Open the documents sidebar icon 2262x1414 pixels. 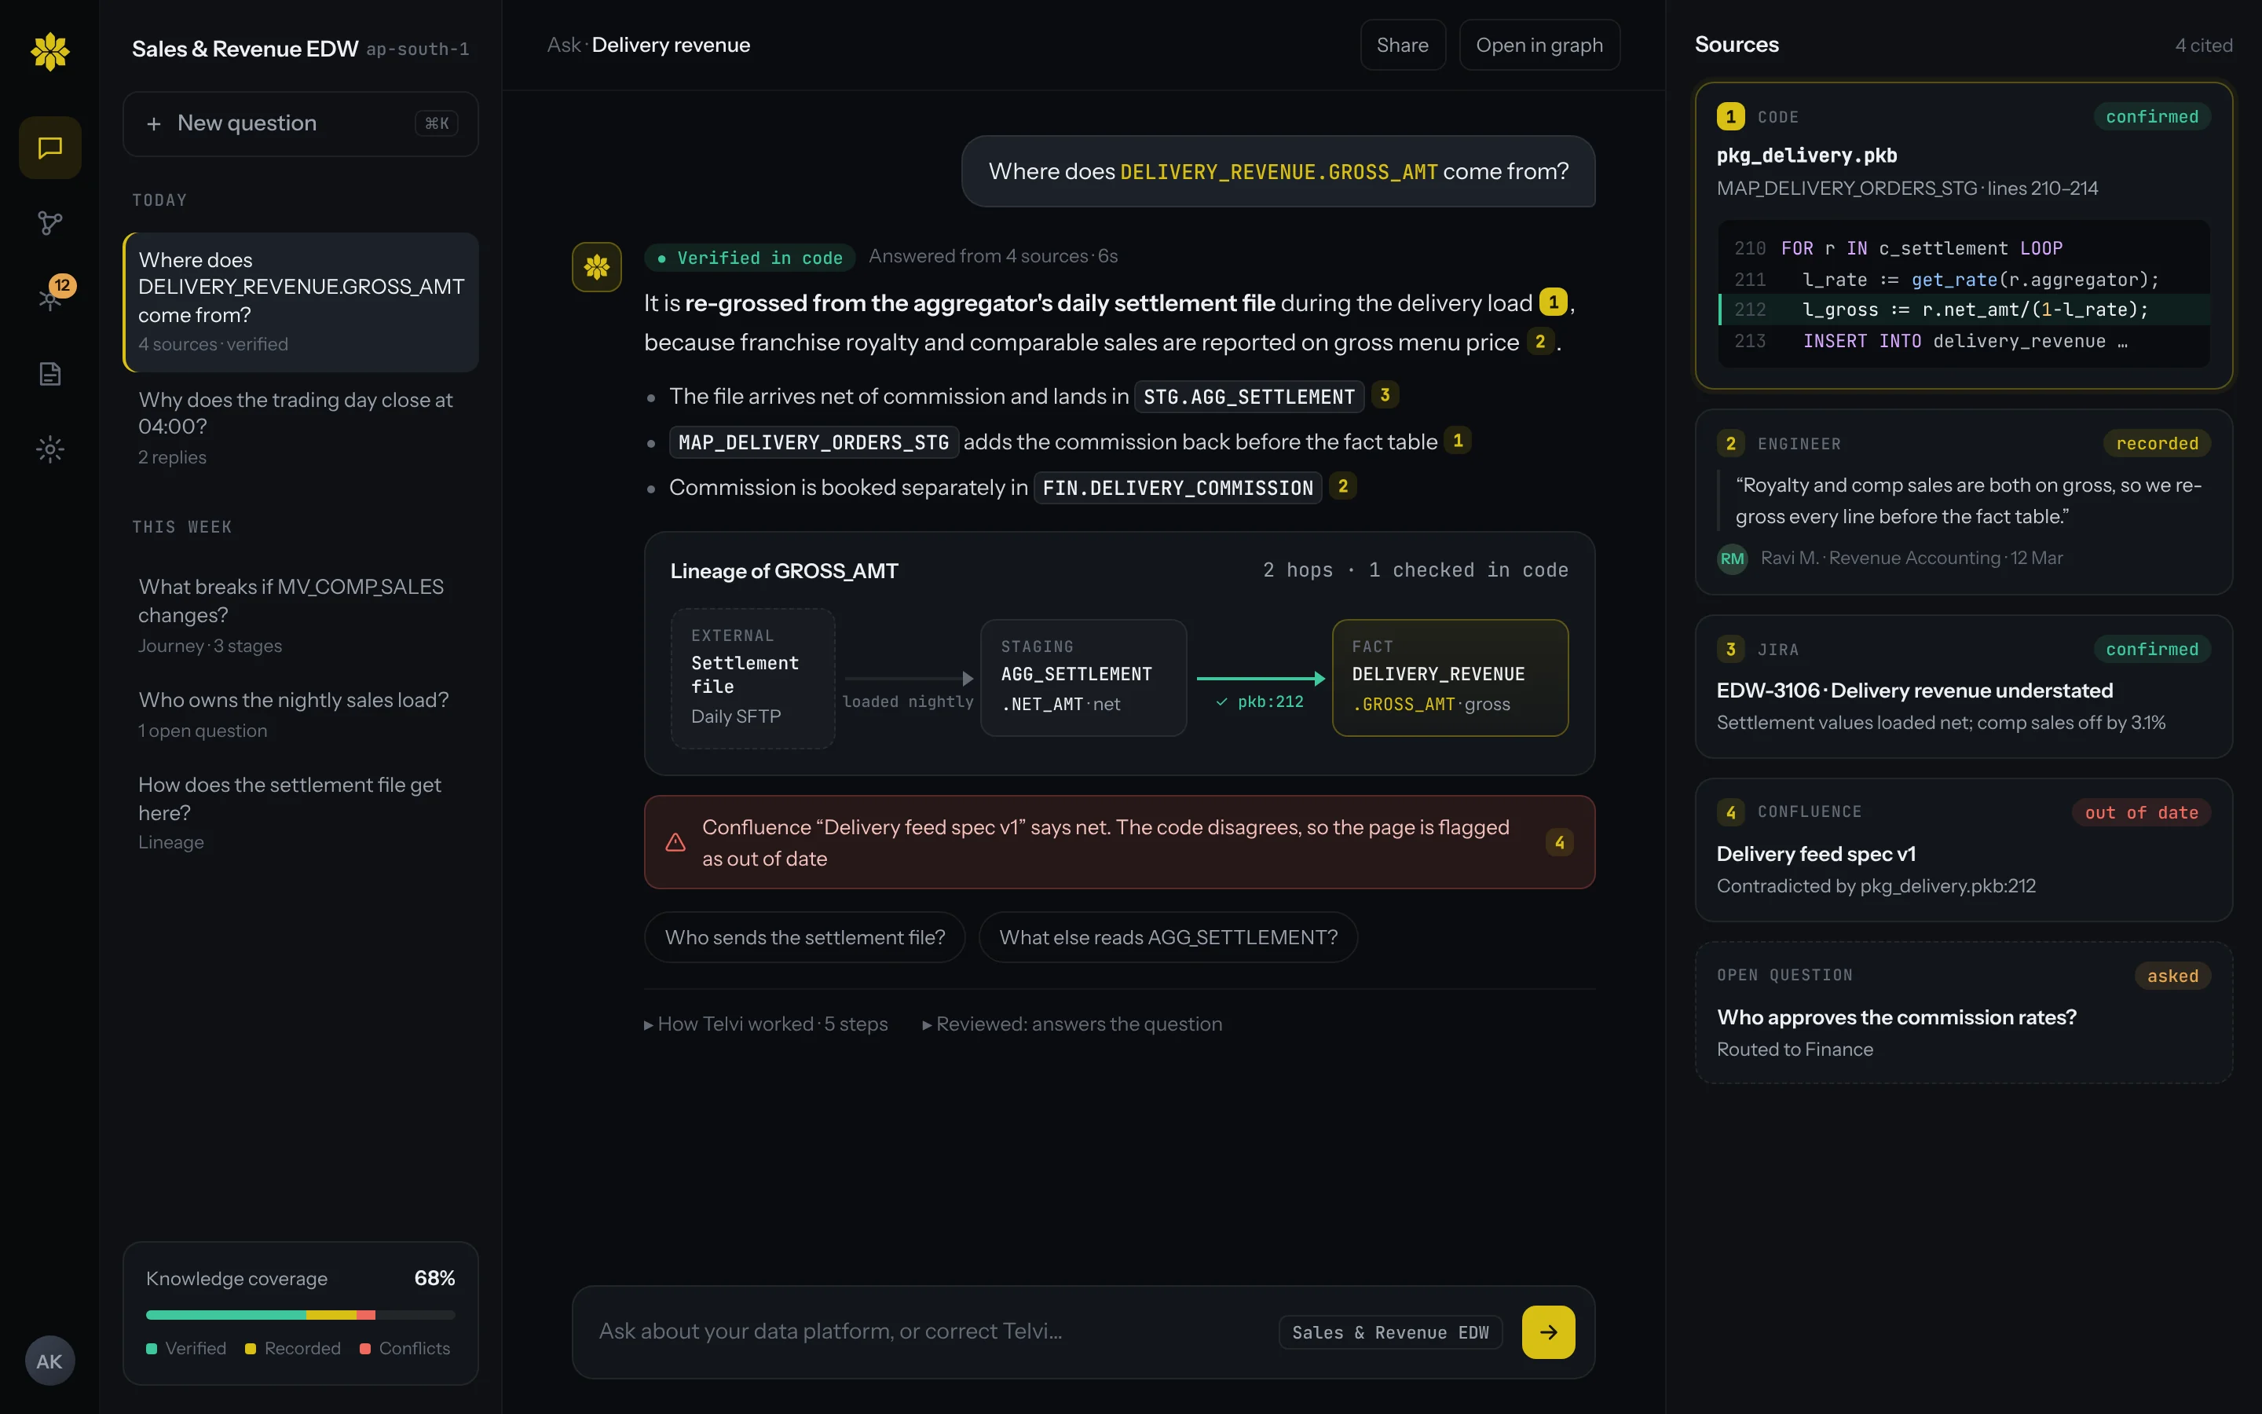coord(50,374)
